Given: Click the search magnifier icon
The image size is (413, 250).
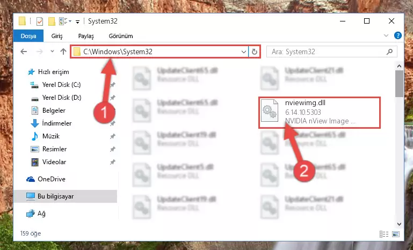Looking at the screenshot, I should (x=389, y=52).
